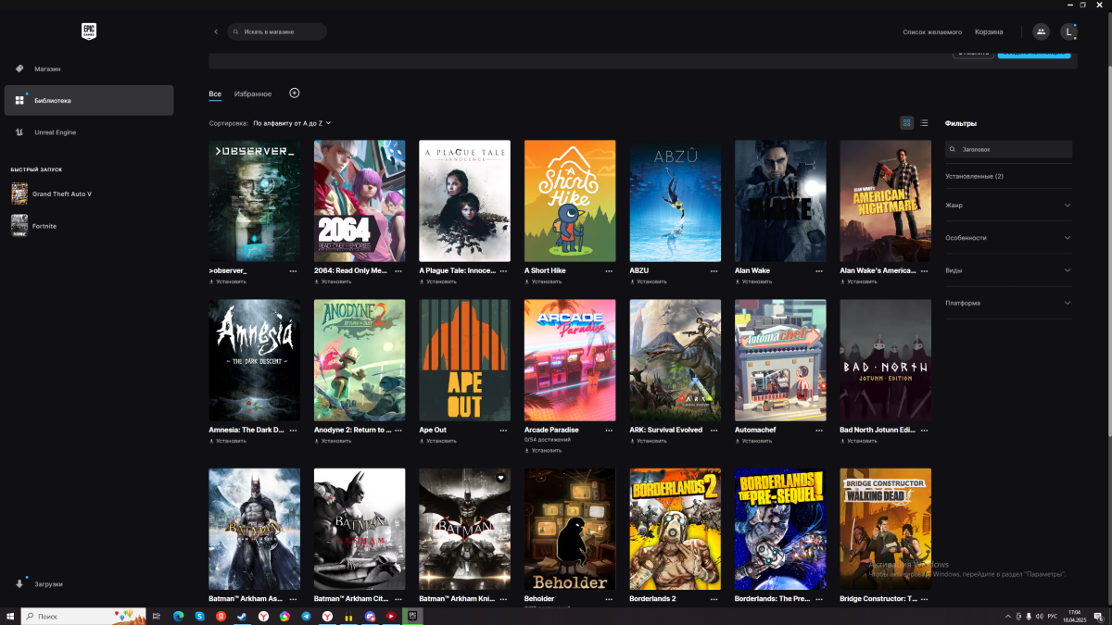1112x625 pixels.
Task: Open the profile avatar L menu
Action: [x=1068, y=31]
